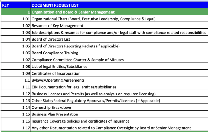208x132 pixels.
Task: Select the Business Licenses and Permits cell
Action: tap(93, 94)
